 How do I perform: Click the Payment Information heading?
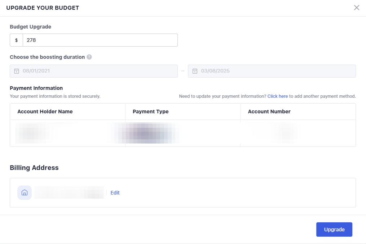pos(36,88)
